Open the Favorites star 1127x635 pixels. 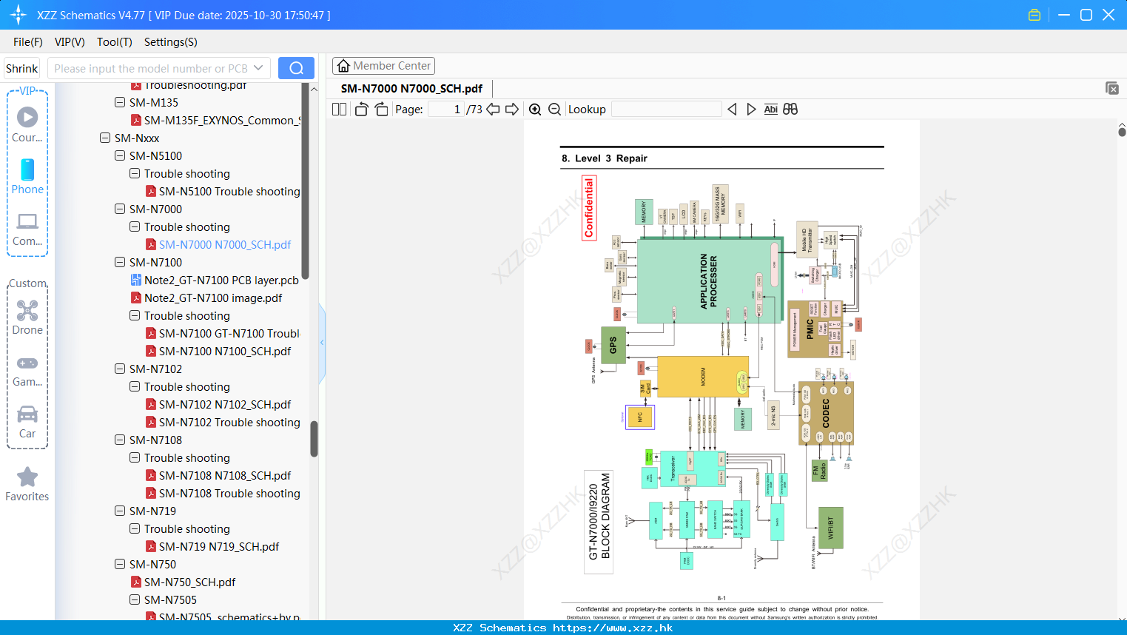click(27, 484)
